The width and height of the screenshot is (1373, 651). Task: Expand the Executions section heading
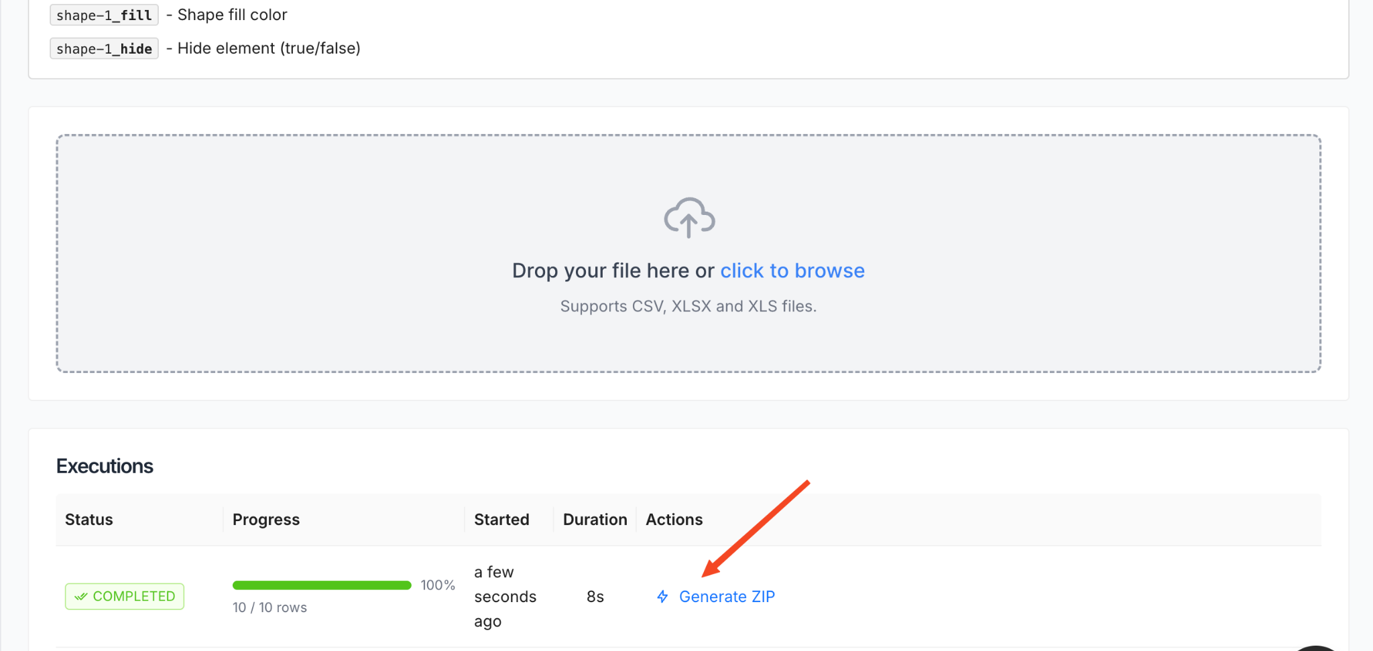pyautogui.click(x=105, y=465)
